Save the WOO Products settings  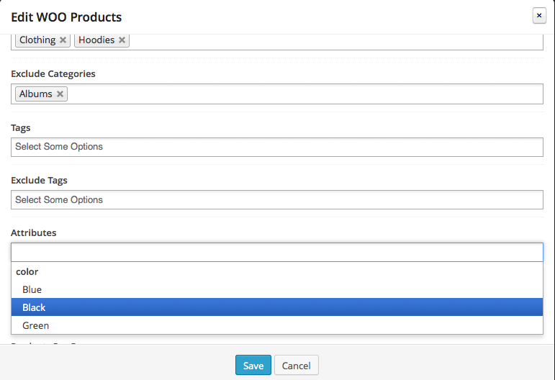(253, 365)
